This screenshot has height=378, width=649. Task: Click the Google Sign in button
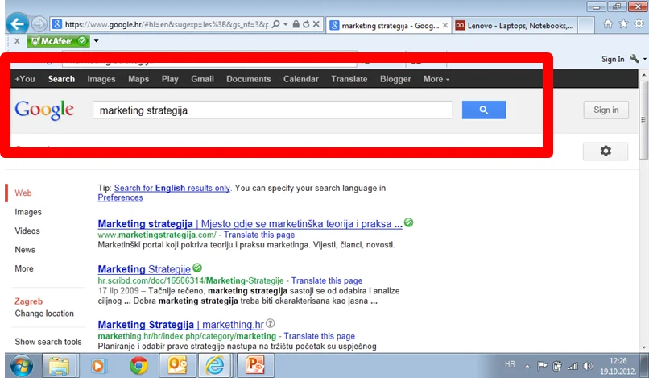point(606,110)
